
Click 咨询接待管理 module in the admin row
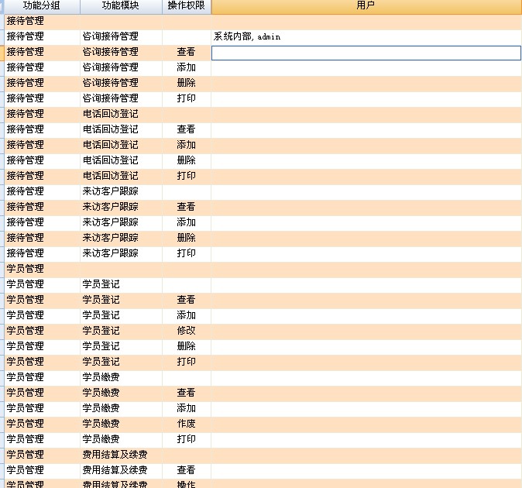(121, 36)
